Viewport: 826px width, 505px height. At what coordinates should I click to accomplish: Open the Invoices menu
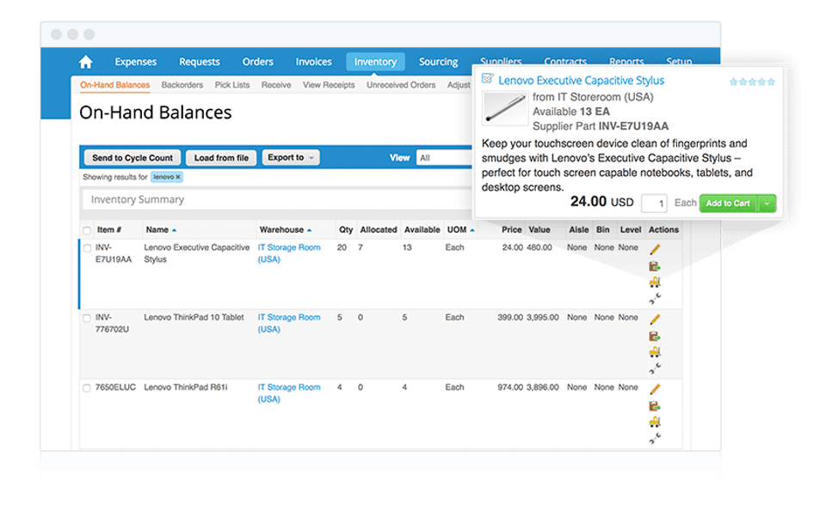click(x=313, y=62)
